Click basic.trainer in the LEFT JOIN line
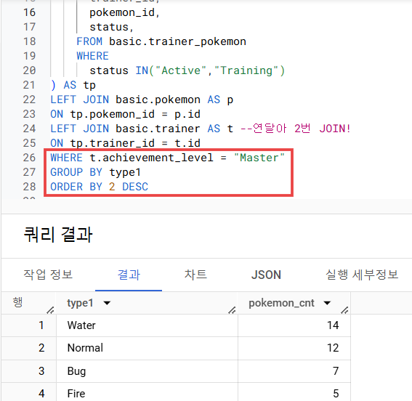The height and width of the screenshot is (401, 412). [x=158, y=129]
